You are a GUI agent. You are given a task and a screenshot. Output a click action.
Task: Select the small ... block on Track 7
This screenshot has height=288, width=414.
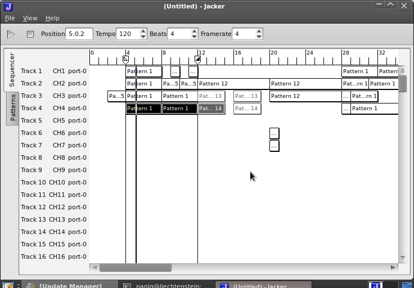click(x=274, y=146)
